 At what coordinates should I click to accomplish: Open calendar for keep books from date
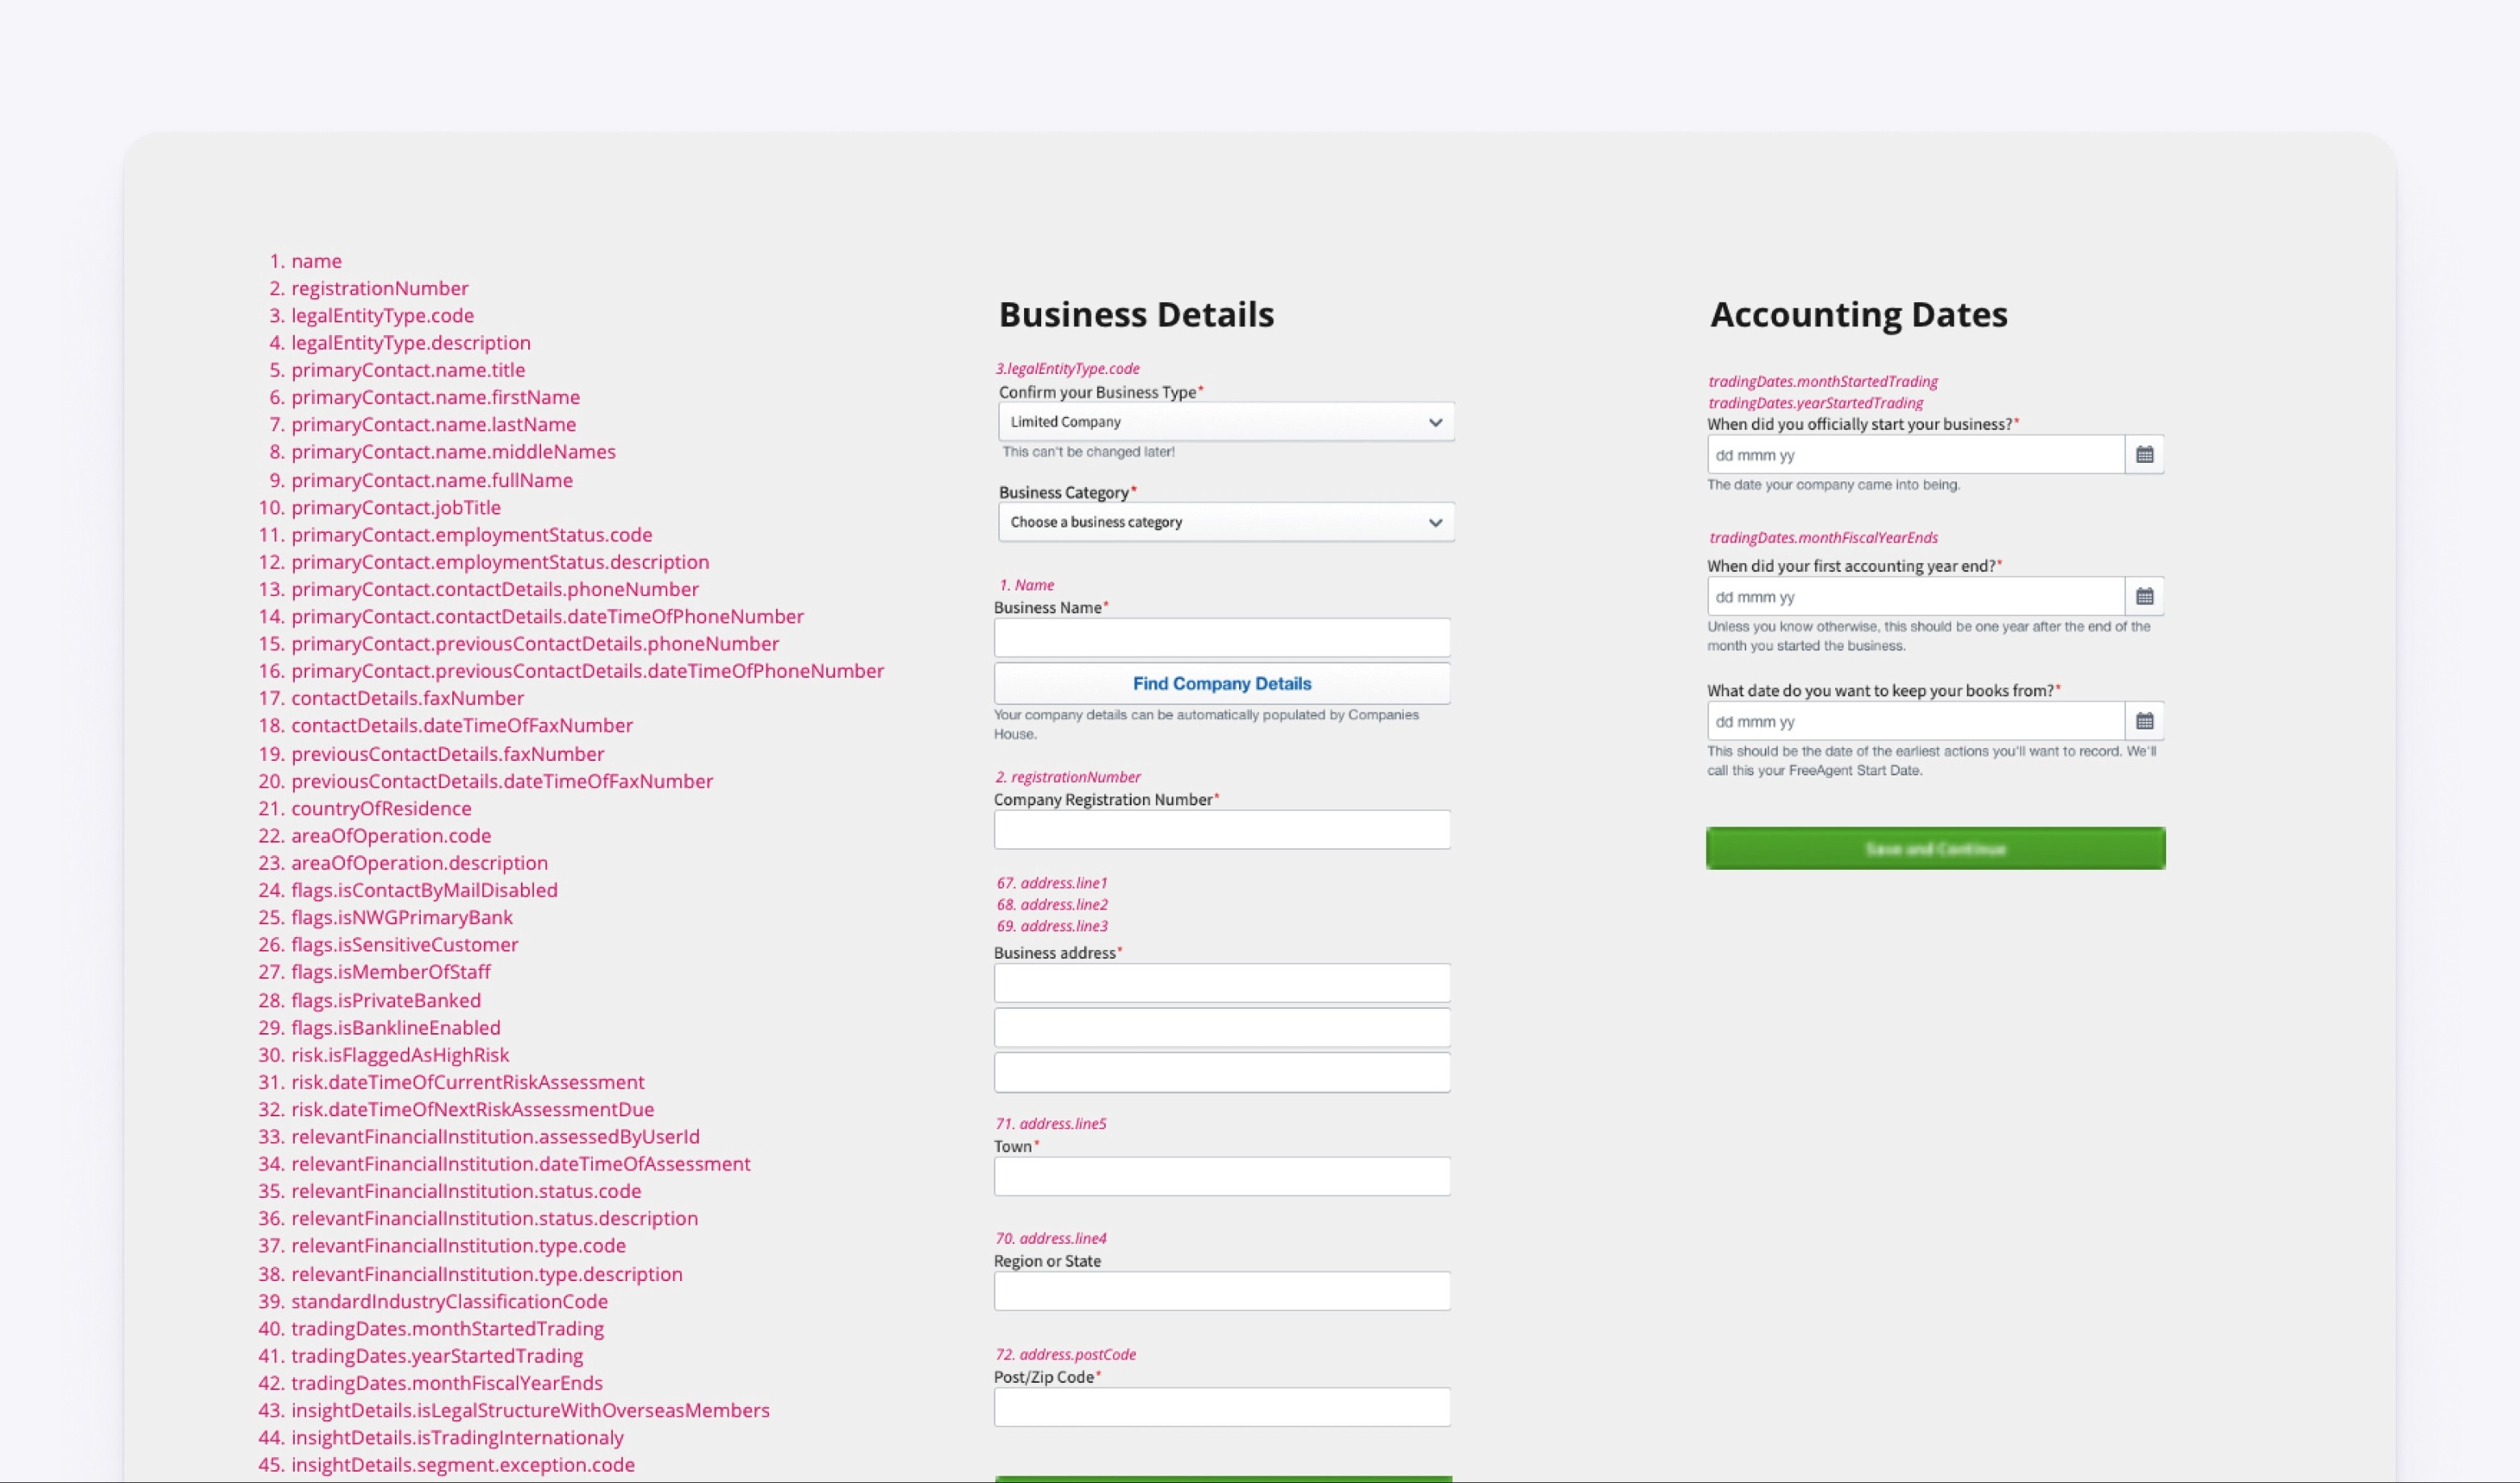(x=2144, y=721)
